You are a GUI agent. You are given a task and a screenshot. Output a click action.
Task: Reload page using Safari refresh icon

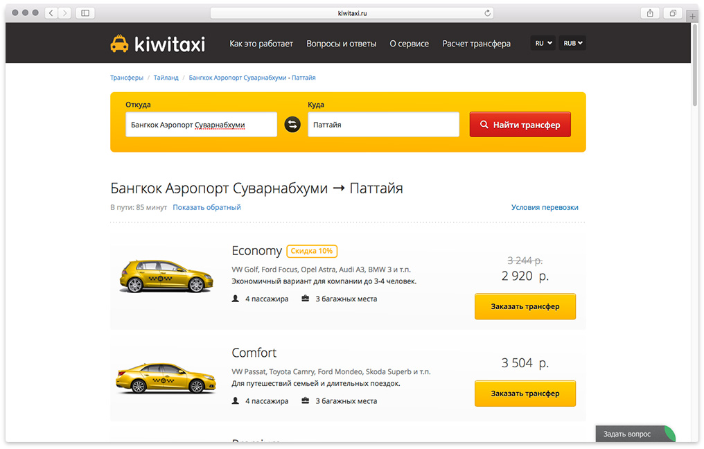click(488, 13)
